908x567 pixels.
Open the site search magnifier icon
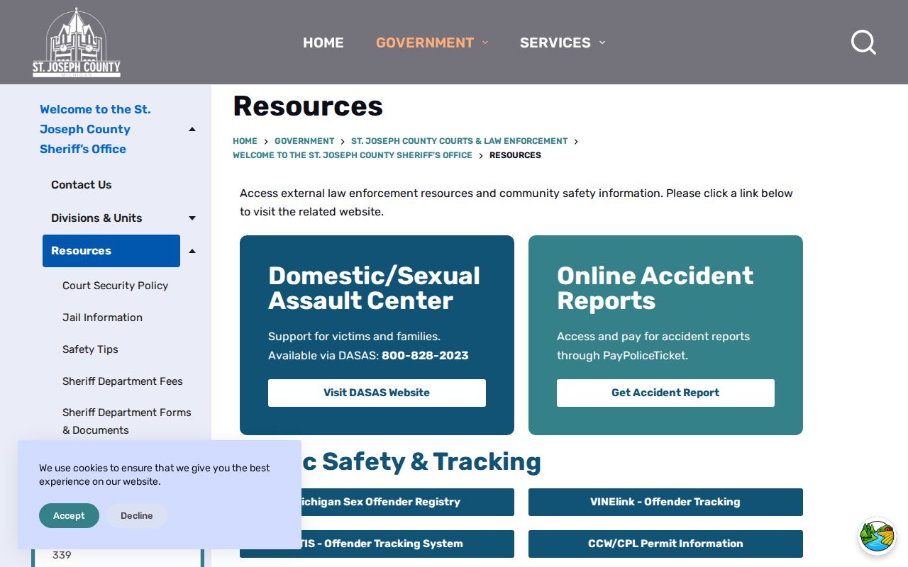pos(863,43)
